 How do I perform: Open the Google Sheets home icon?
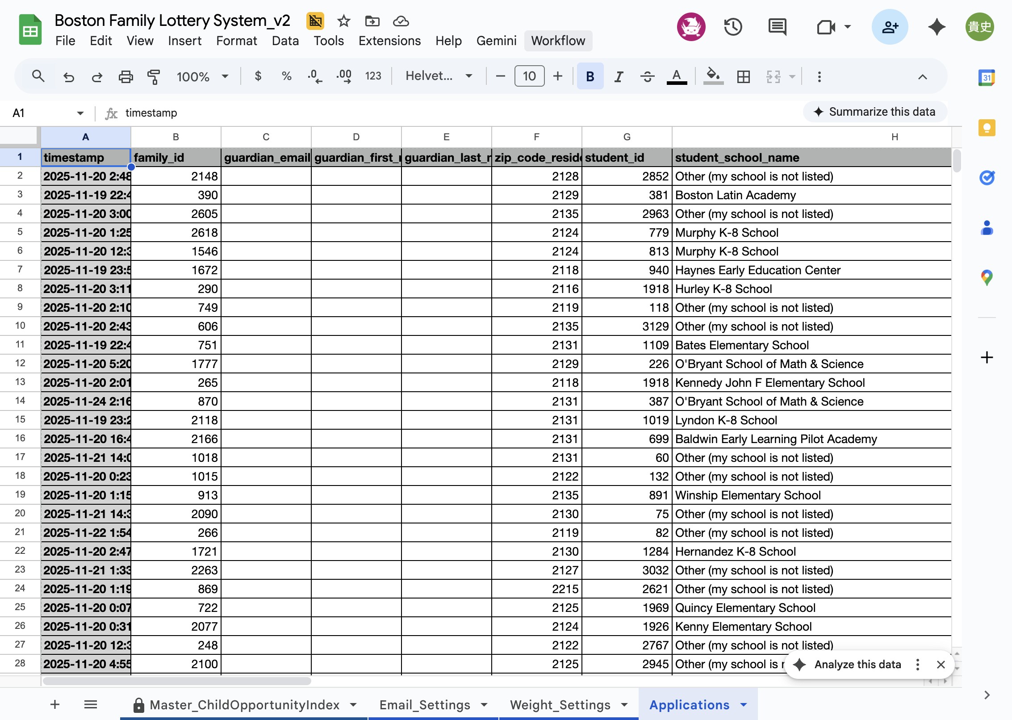(x=30, y=30)
